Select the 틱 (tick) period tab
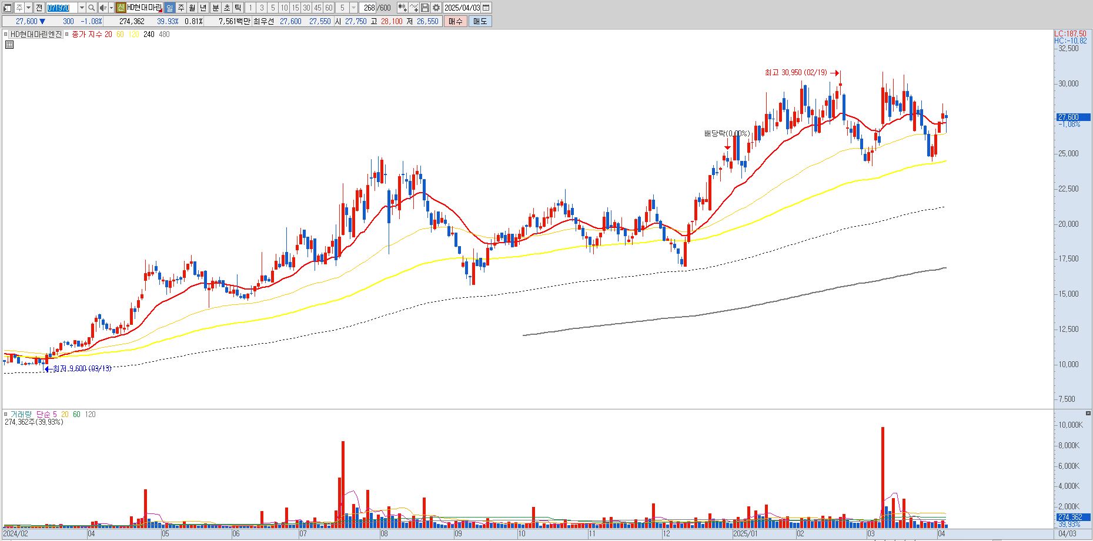Viewport: 1093px width, 541px height. [x=238, y=8]
